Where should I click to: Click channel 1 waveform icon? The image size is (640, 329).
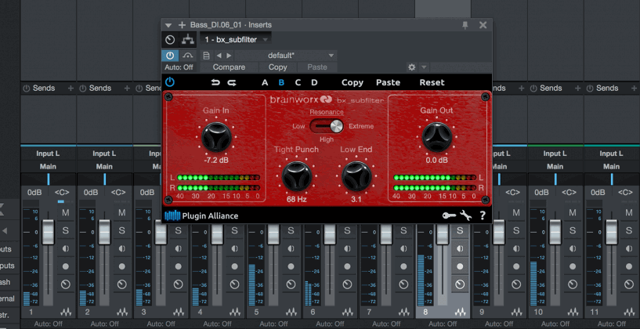(x=65, y=313)
